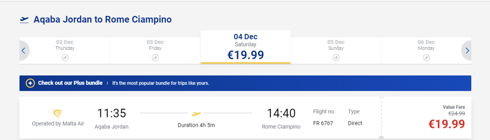Click the departure plane icon beside route title
This screenshot has height=140, width=490.
coord(24,19)
